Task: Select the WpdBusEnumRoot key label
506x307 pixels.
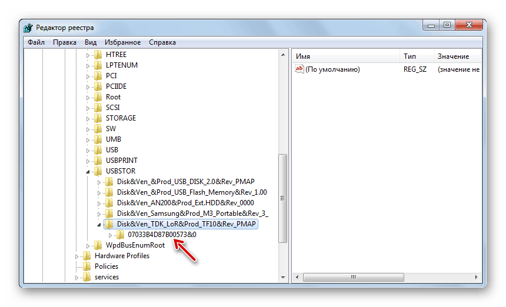Action: [135, 245]
